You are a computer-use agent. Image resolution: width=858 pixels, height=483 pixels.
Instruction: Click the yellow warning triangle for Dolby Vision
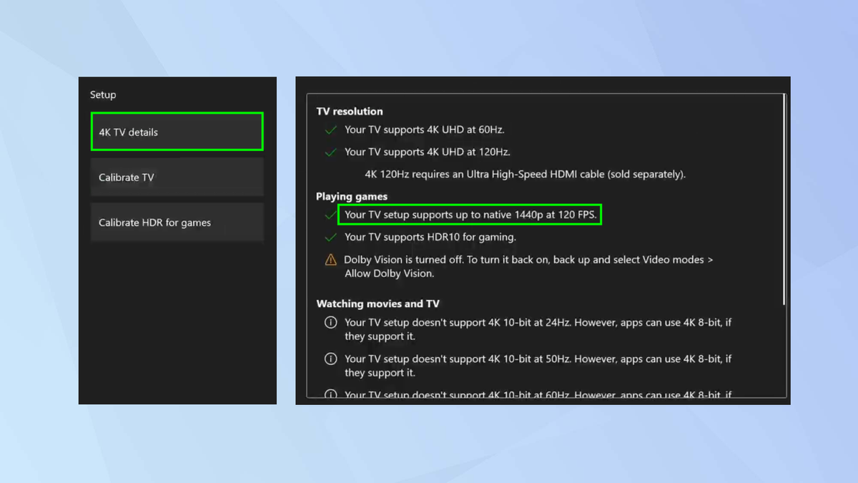tap(330, 260)
